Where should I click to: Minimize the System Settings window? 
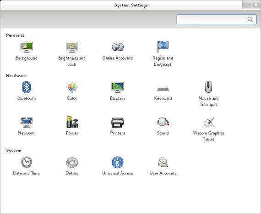point(247,5)
